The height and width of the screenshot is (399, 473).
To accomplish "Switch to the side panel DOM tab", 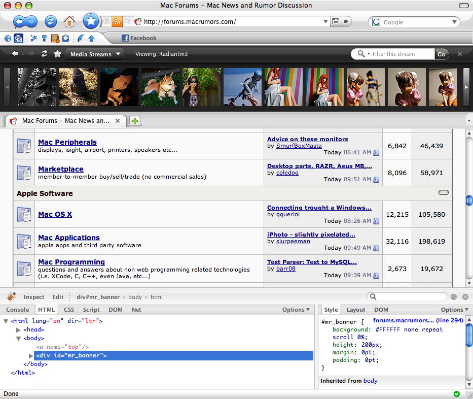I will click(381, 310).
